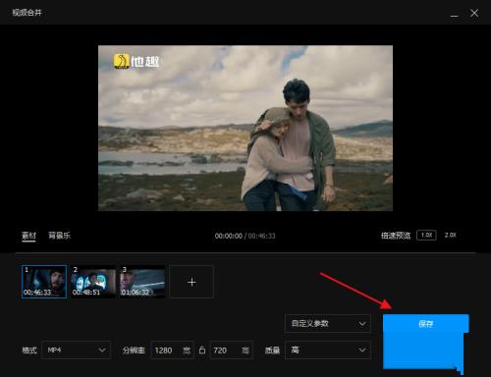Open the MP4 format dropdown
Viewport: 491px width, 377px height.
coord(76,350)
